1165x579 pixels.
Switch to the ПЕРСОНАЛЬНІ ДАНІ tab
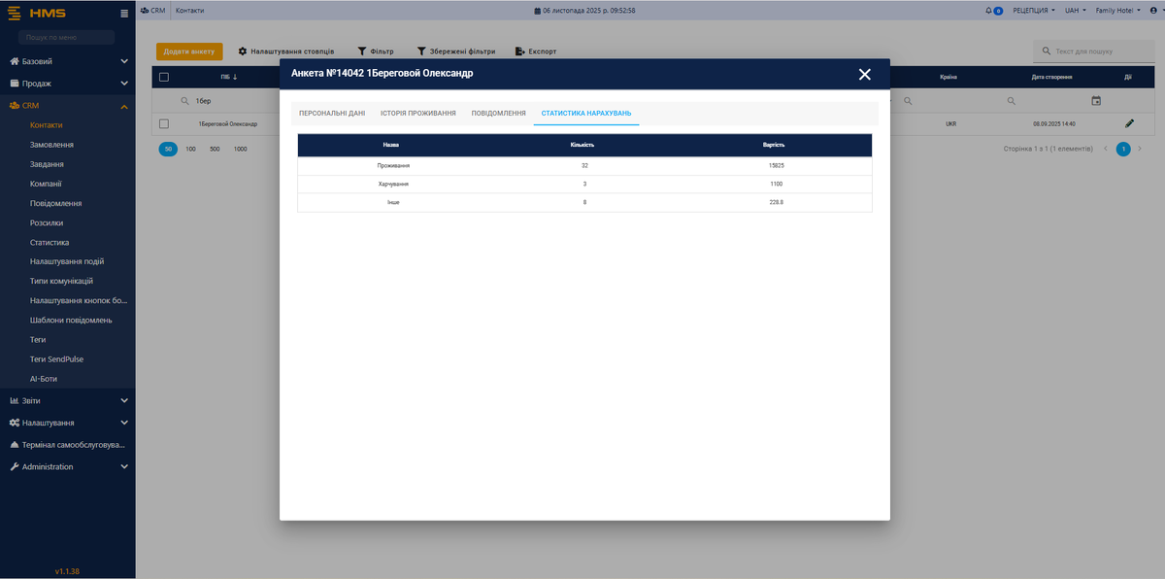[332, 114]
